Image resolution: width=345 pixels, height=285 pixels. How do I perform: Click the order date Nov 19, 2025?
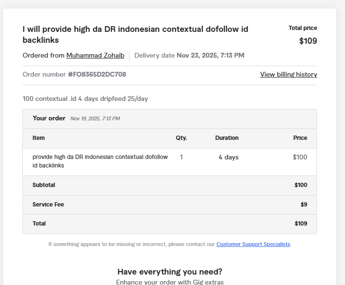click(95, 119)
